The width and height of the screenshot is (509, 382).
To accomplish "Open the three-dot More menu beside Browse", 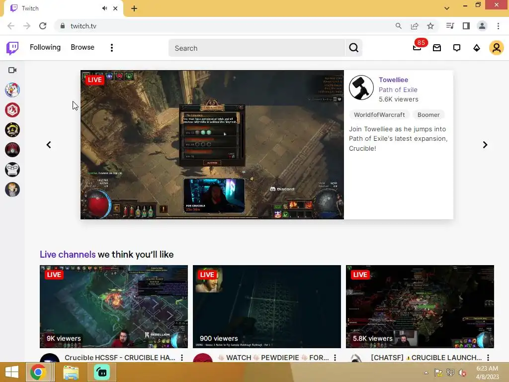I will (112, 48).
